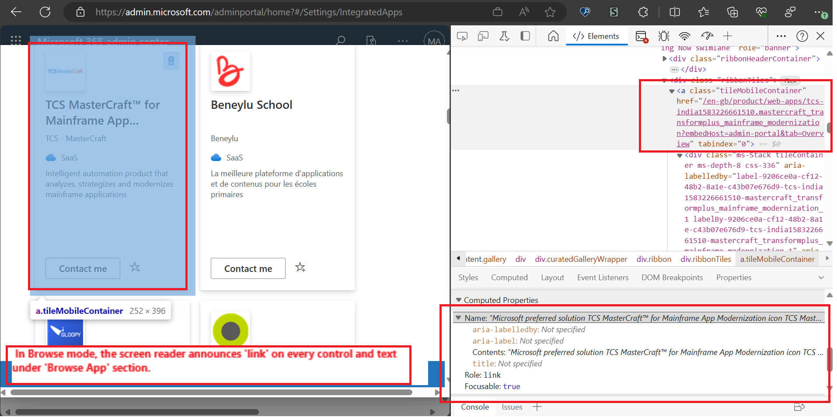Show more sidebar tabs chevron
Screen dimensions: 837x417
[821, 278]
